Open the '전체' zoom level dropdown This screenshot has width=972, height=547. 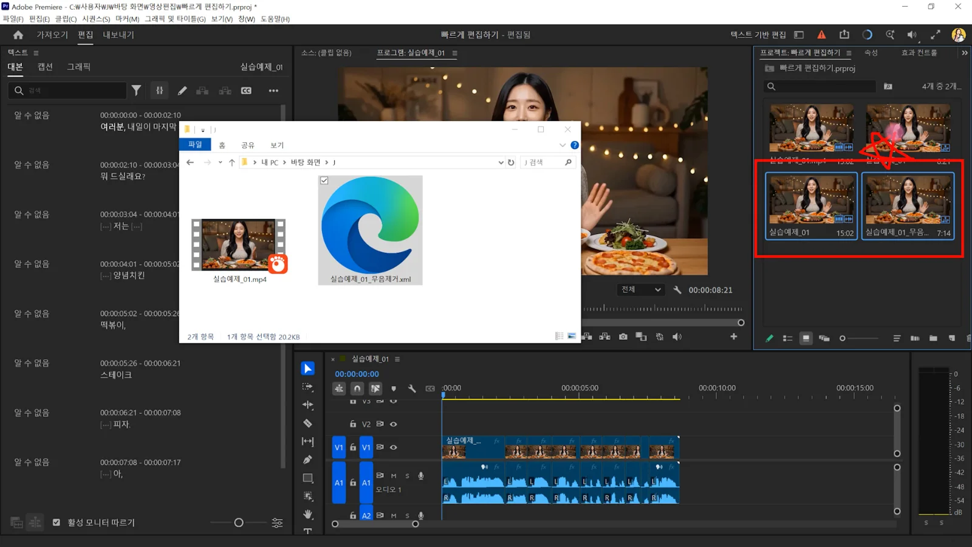pos(640,290)
